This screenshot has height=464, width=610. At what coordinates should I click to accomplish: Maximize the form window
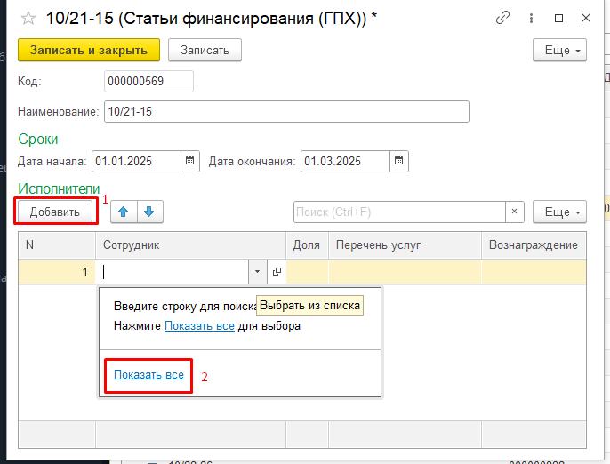pos(558,18)
